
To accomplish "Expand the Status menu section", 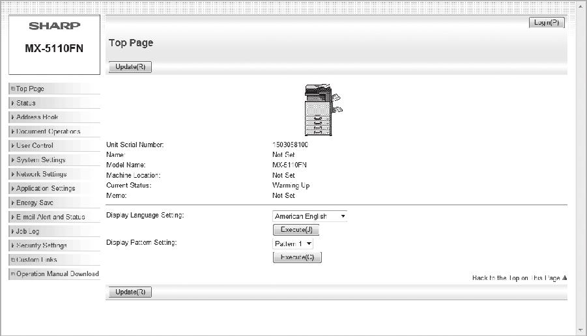I will pyautogui.click(x=54, y=103).
